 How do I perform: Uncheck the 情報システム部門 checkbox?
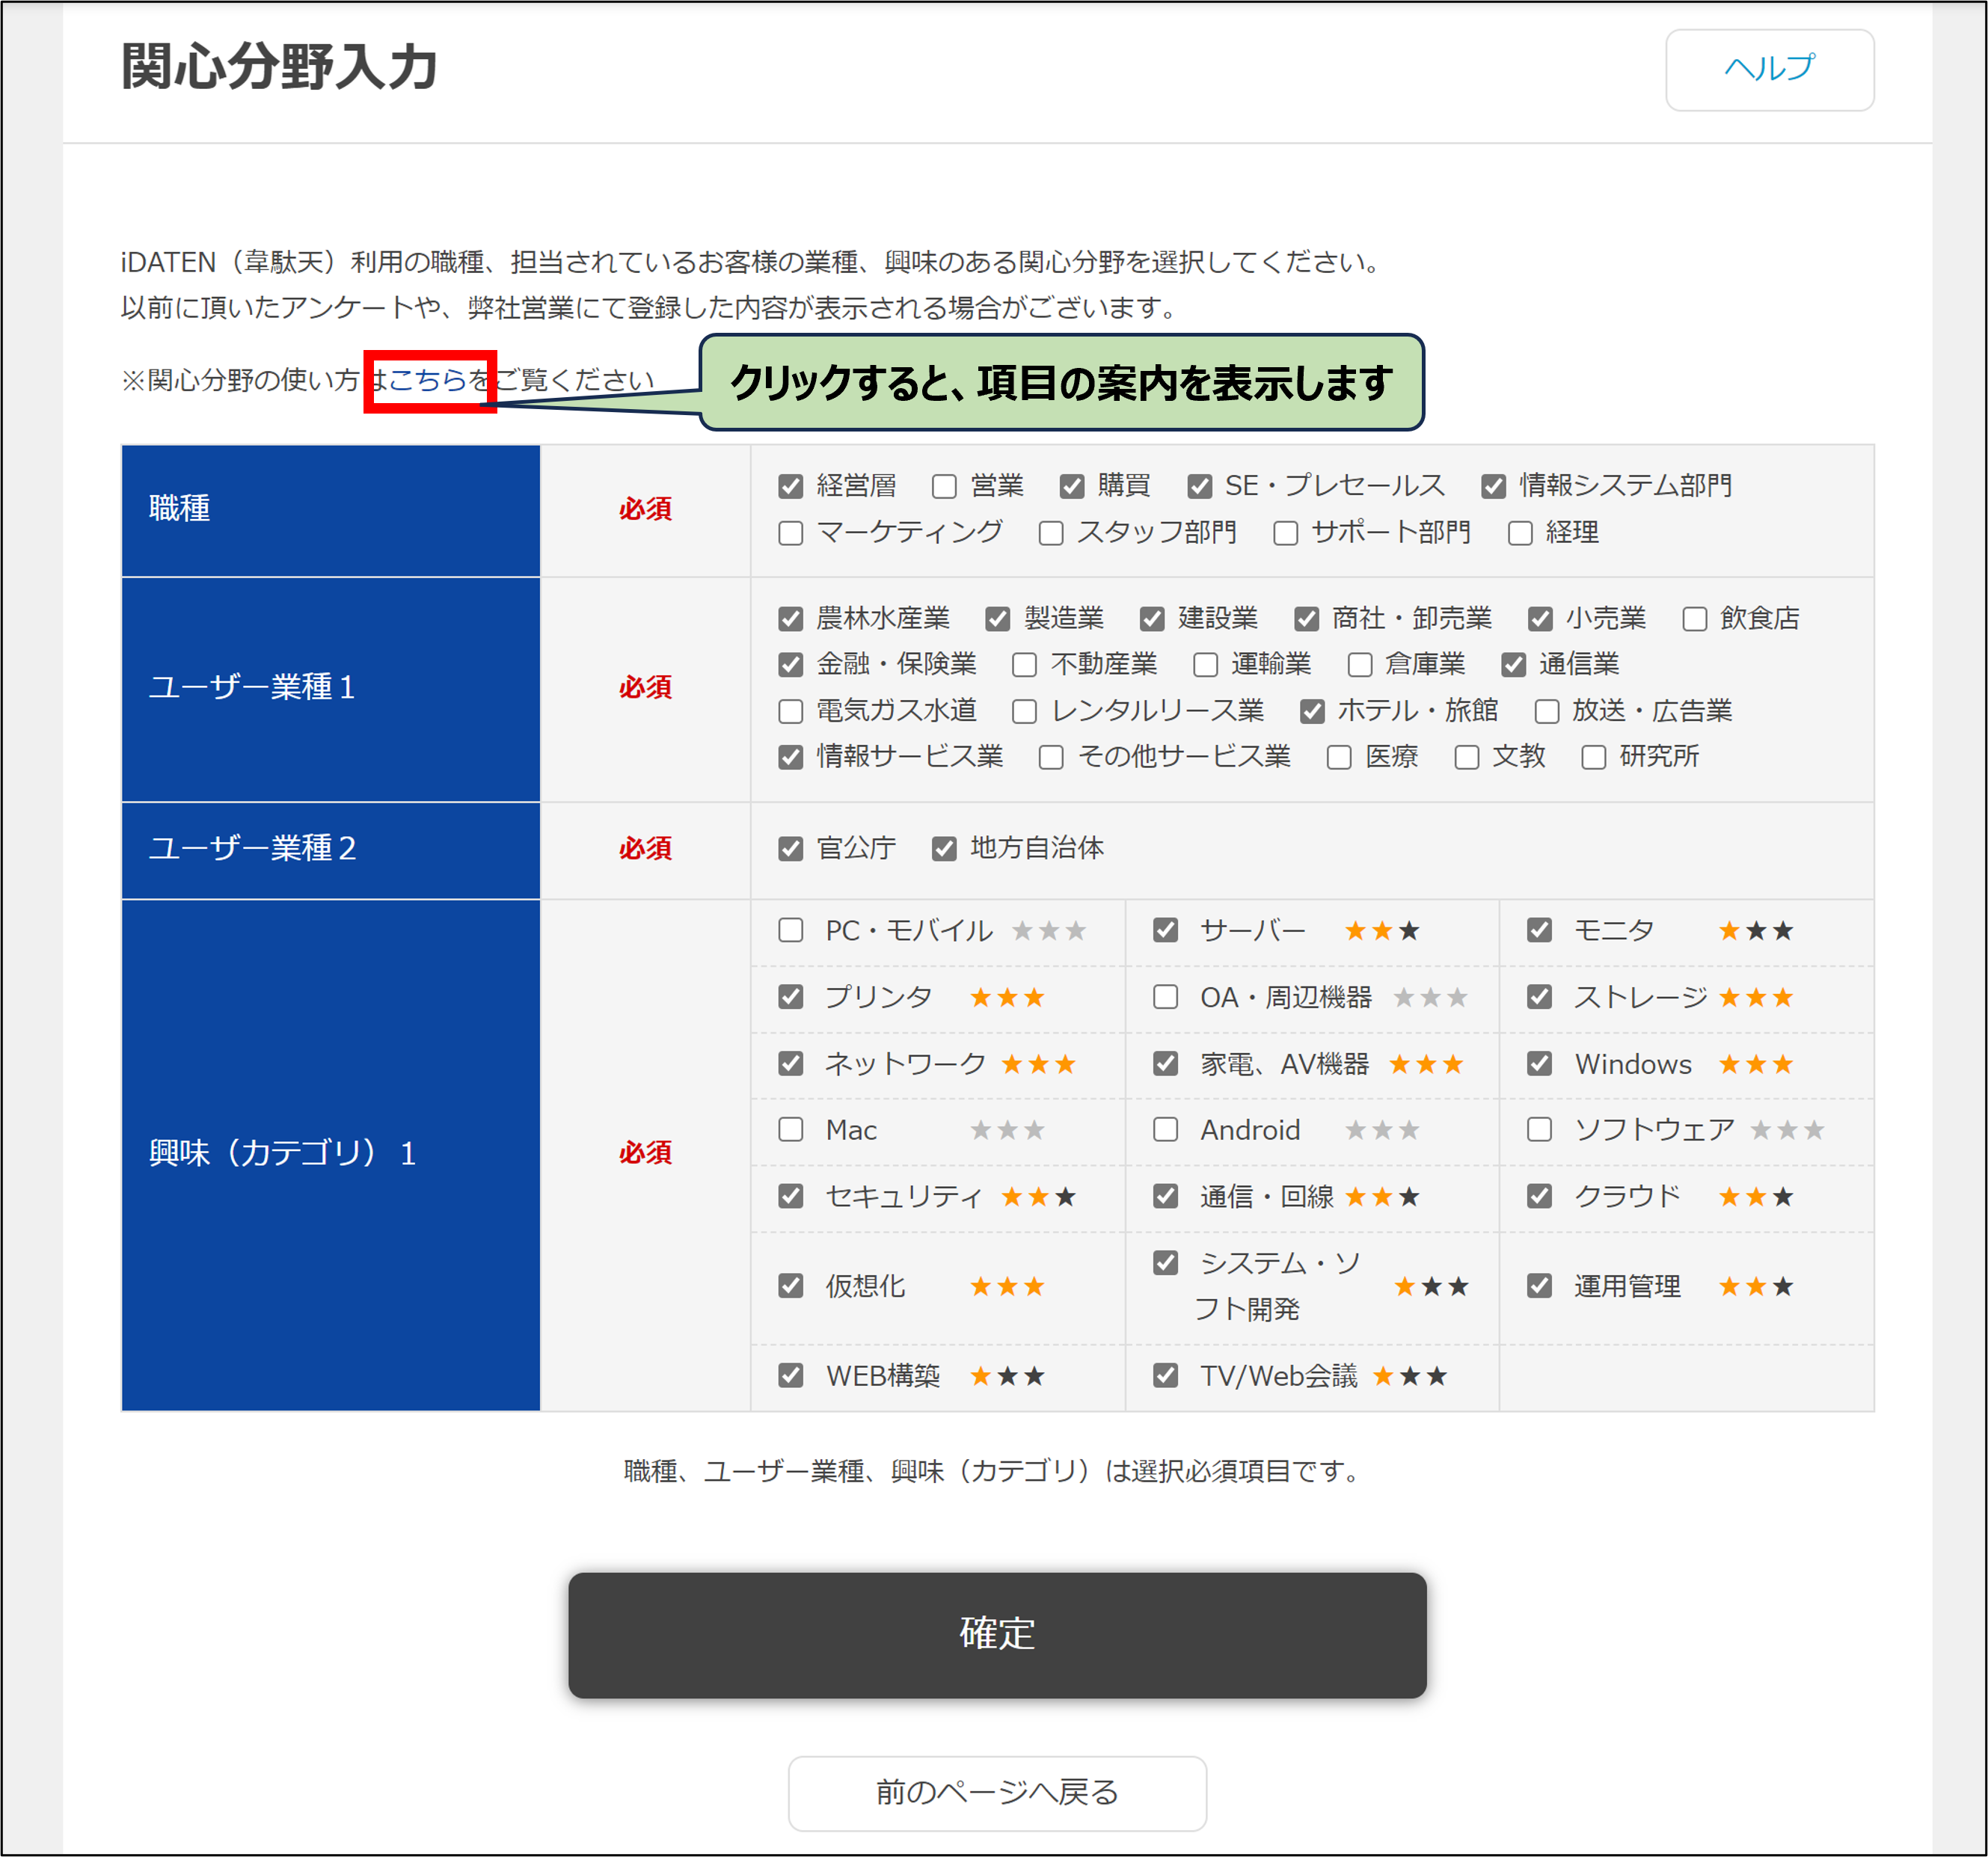pyautogui.click(x=1493, y=487)
